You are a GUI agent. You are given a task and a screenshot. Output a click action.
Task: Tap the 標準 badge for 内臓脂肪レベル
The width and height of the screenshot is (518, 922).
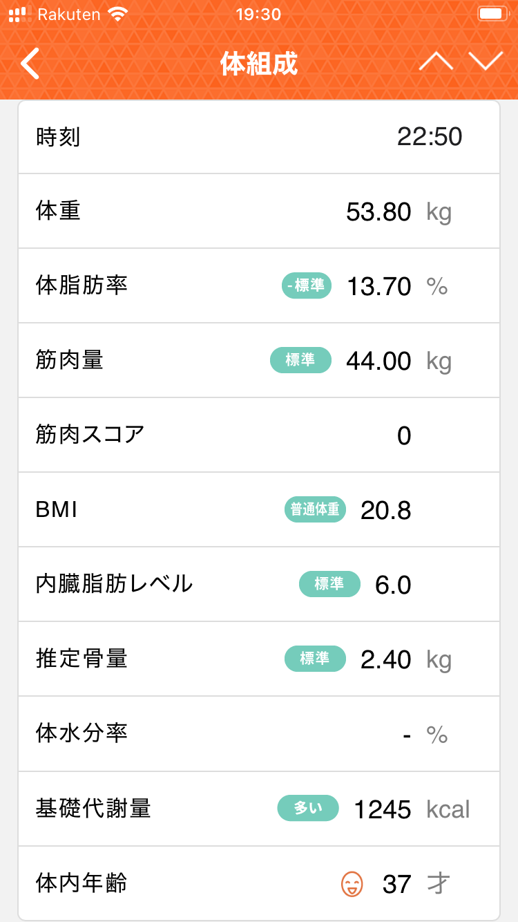329,584
